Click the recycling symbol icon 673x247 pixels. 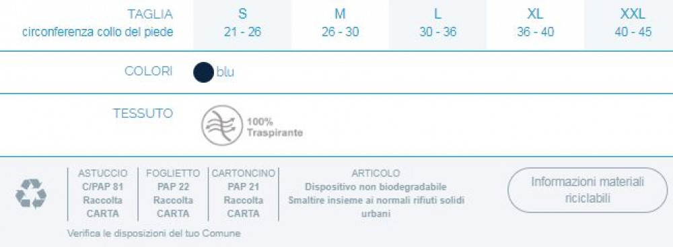point(31,194)
